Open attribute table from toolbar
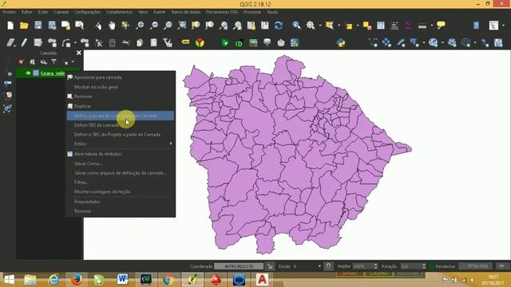 [x=381, y=26]
